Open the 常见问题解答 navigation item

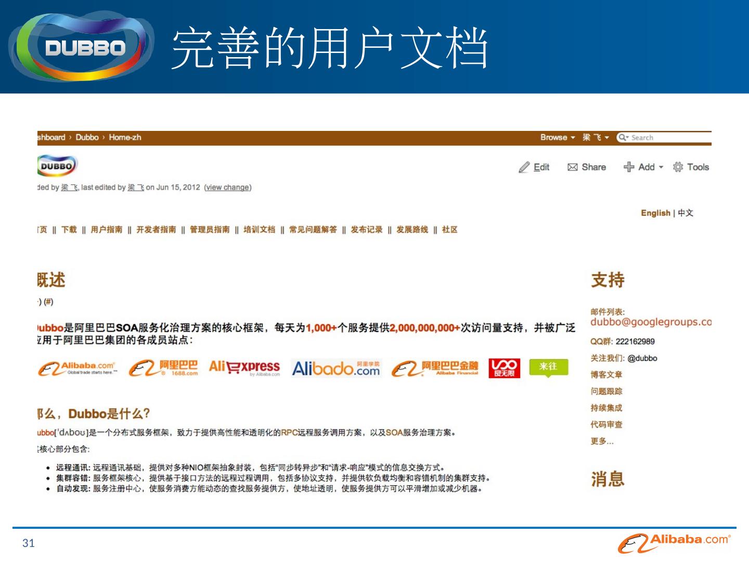point(313,230)
